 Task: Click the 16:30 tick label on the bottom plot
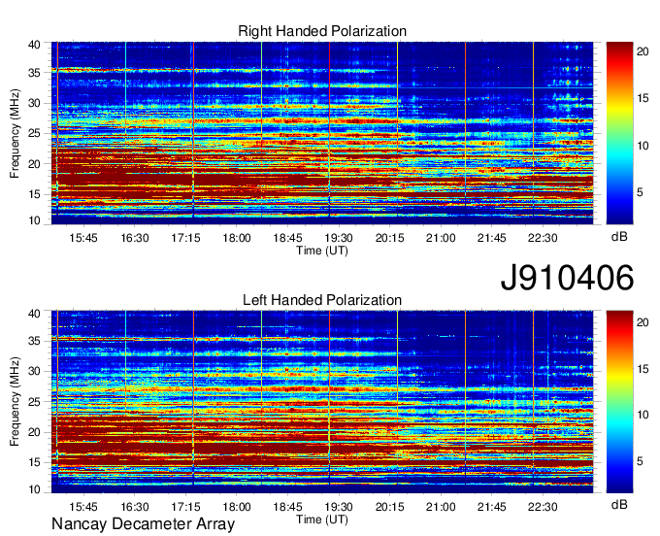pyautogui.click(x=135, y=507)
